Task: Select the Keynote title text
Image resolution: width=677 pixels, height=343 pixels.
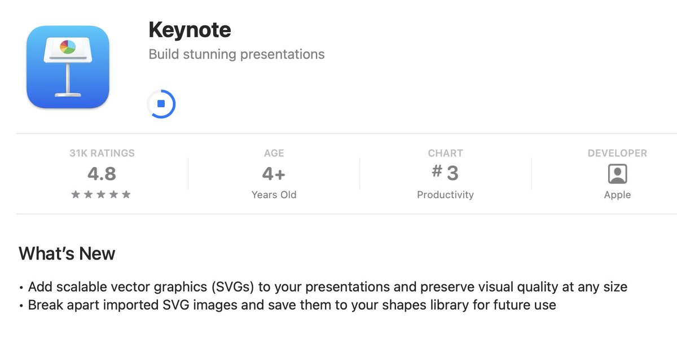Action: click(x=190, y=29)
